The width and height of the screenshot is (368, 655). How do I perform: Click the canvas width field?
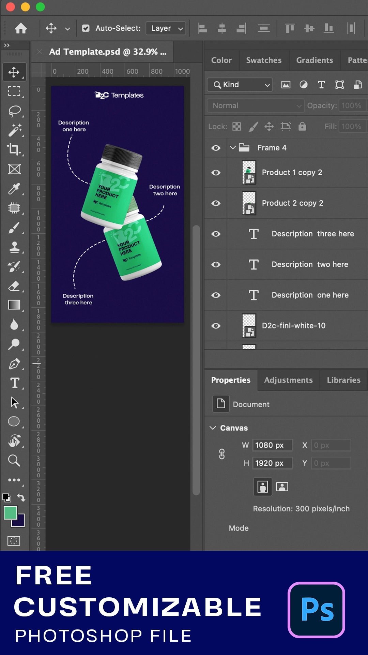(272, 445)
